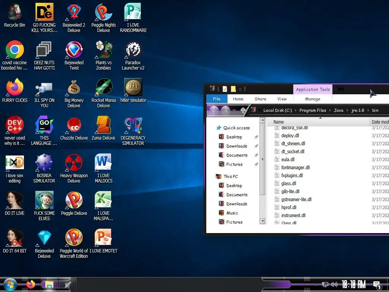Click Explorer quick access Properties icon

[x=225, y=89]
